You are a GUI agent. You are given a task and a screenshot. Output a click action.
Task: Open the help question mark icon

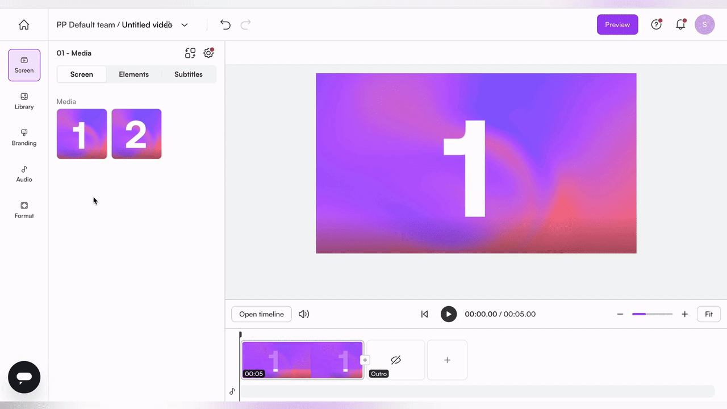657,24
